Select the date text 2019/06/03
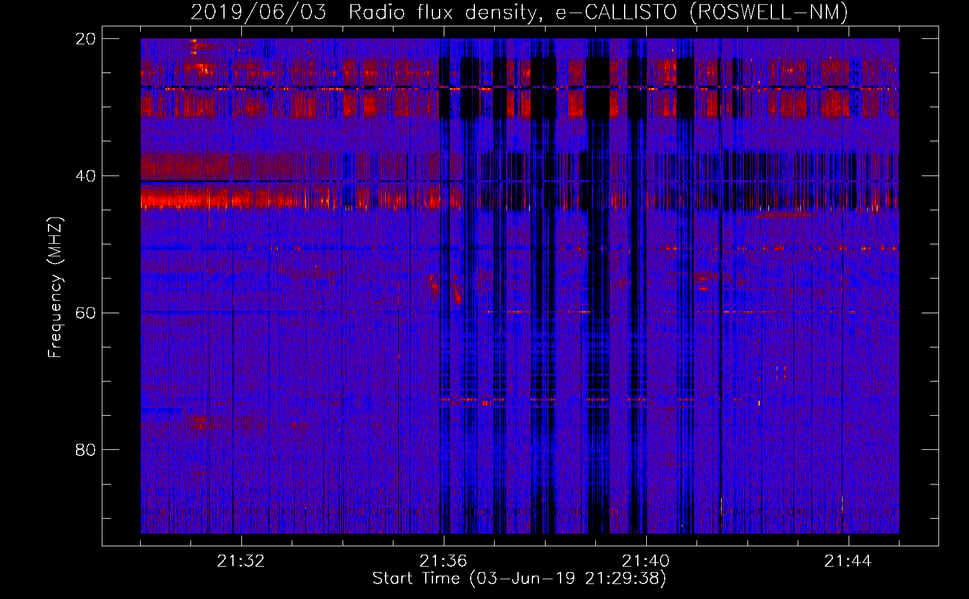Viewport: 969px width, 599px height. pyautogui.click(x=258, y=12)
